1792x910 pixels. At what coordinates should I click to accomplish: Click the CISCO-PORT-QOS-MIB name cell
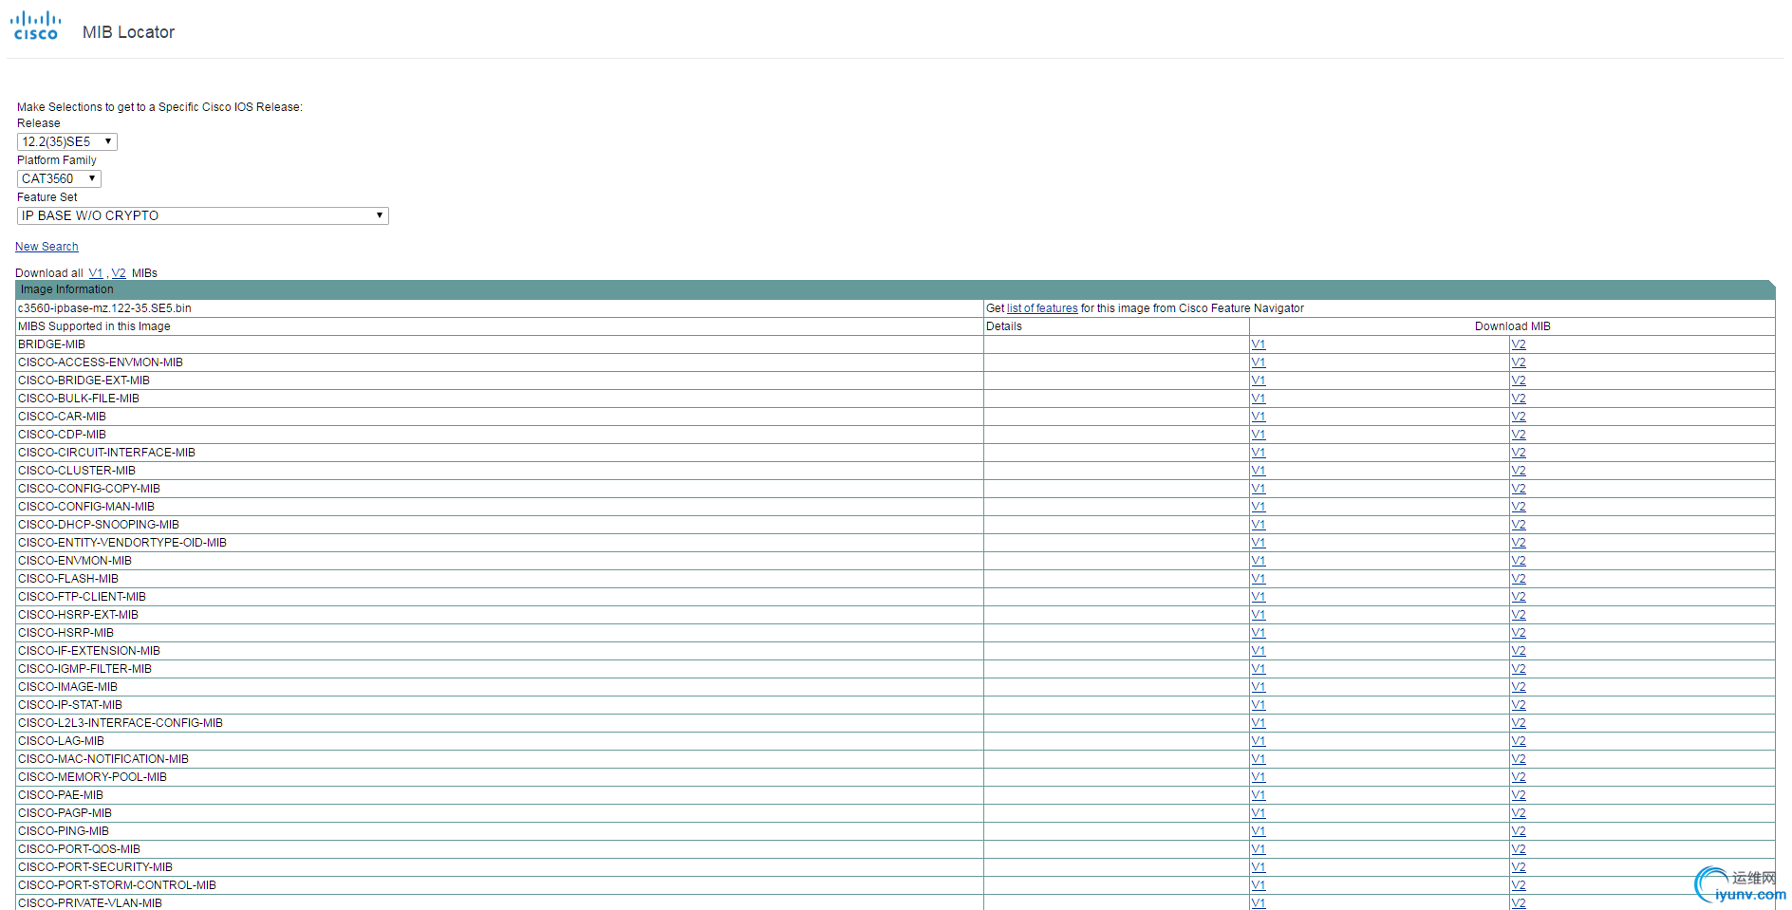click(500, 849)
